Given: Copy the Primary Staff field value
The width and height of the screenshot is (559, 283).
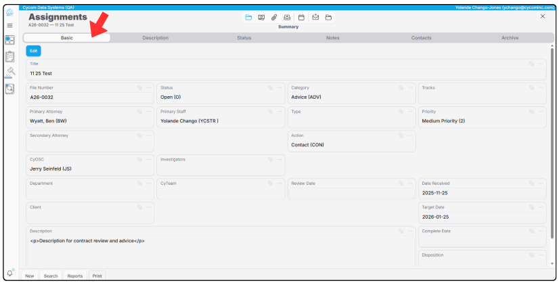Looking at the screenshot, I should coord(270,111).
